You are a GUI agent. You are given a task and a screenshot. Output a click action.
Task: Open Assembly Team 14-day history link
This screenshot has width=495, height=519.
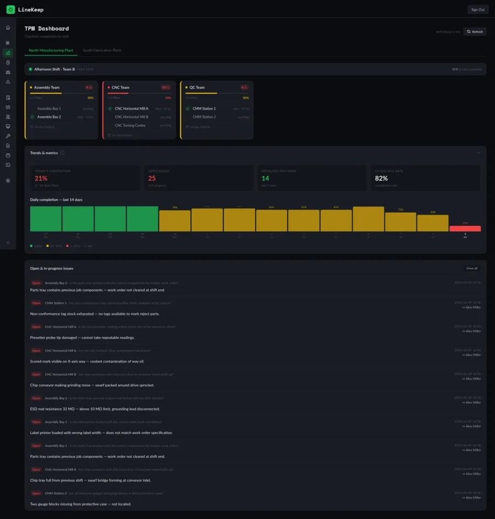[42, 127]
